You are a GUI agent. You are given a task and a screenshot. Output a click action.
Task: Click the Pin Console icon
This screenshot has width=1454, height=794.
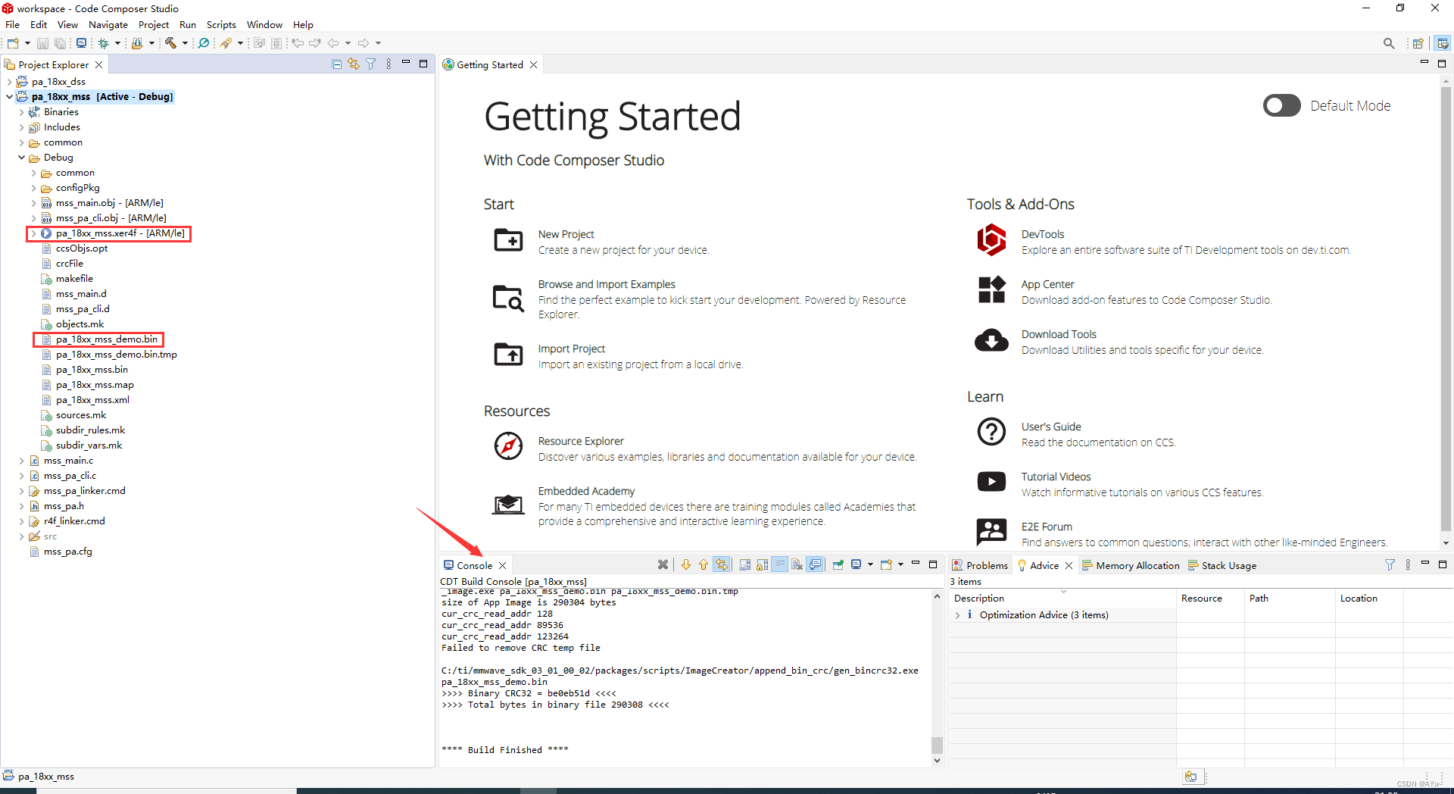point(838,564)
